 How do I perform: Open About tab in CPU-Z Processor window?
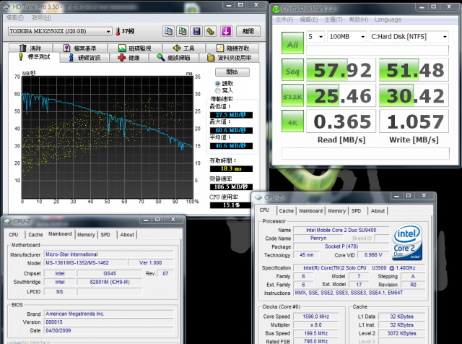point(378,211)
